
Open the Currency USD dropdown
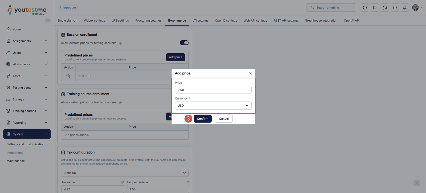[x=213, y=106]
